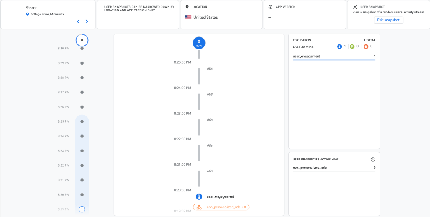This screenshot has width=430, height=217.
Task: Go to the next user snapshot
Action: pyautogui.click(x=87, y=21)
